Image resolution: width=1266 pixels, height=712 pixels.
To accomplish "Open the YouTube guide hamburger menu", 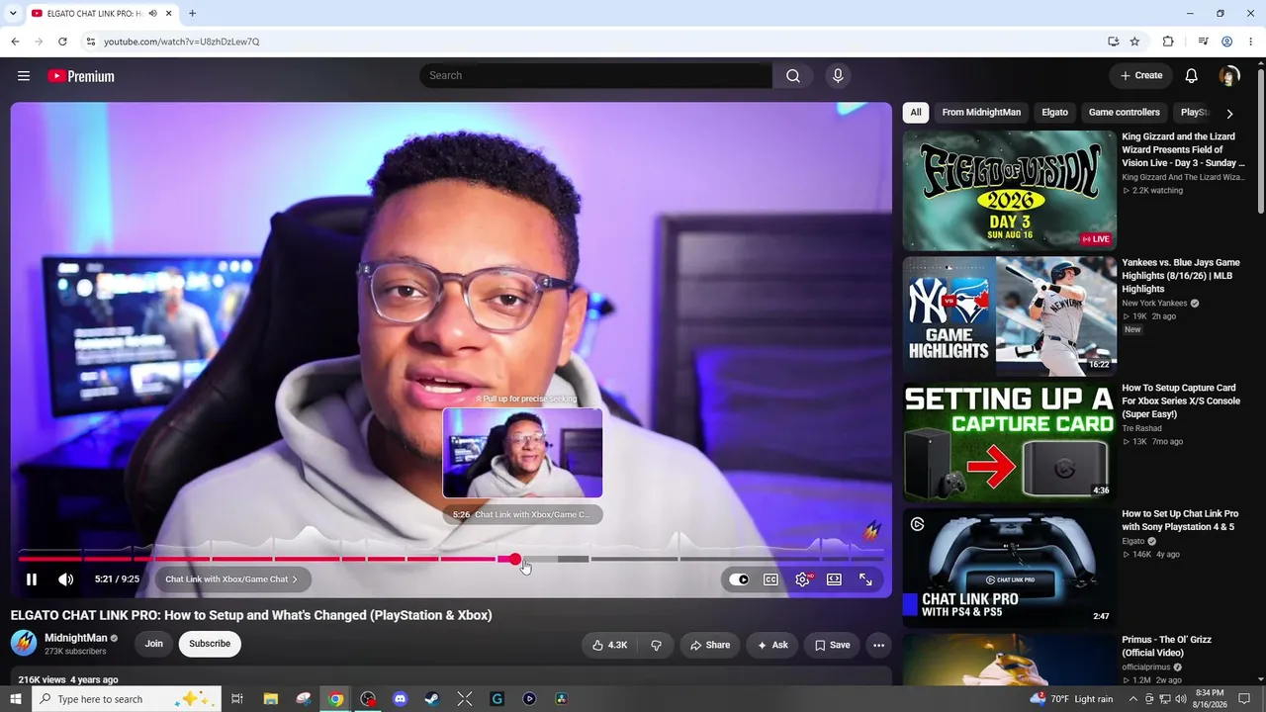I will point(24,76).
